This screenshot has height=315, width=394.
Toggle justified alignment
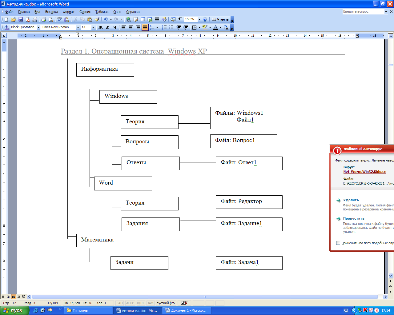(x=145, y=27)
